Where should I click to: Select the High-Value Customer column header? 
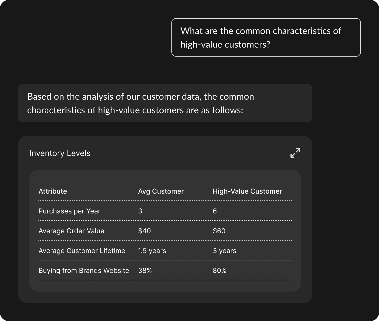(247, 191)
